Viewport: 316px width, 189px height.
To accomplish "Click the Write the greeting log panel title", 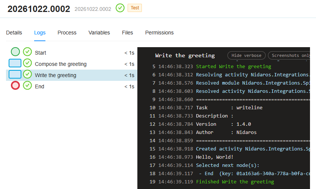I will (185, 55).
